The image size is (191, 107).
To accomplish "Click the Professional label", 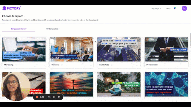I will pyautogui.click(x=152, y=65).
